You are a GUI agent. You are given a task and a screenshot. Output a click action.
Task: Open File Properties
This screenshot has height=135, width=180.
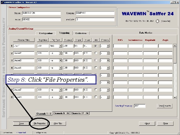point(39,123)
